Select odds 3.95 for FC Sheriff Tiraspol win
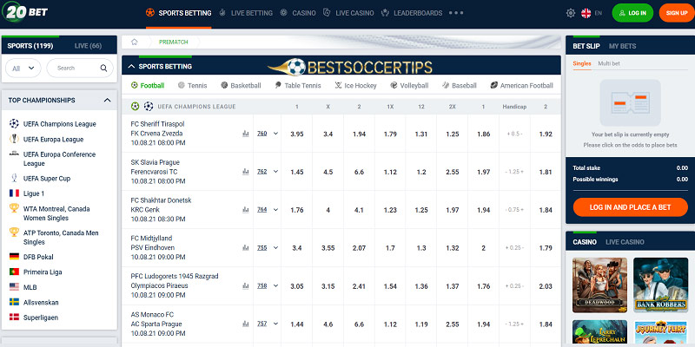The image size is (695, 347). [x=297, y=134]
